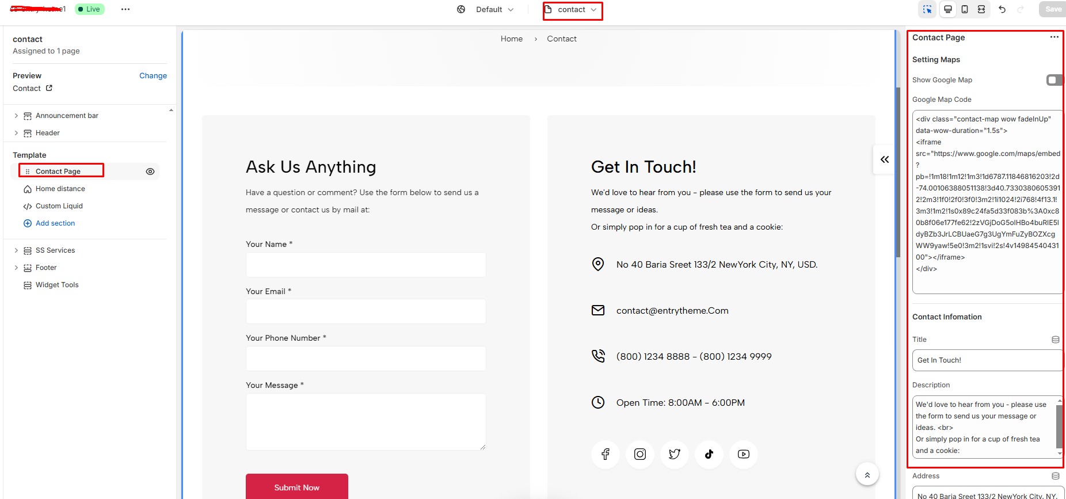The height and width of the screenshot is (499, 1066).
Task: Select the Home distance section
Action: click(60, 189)
